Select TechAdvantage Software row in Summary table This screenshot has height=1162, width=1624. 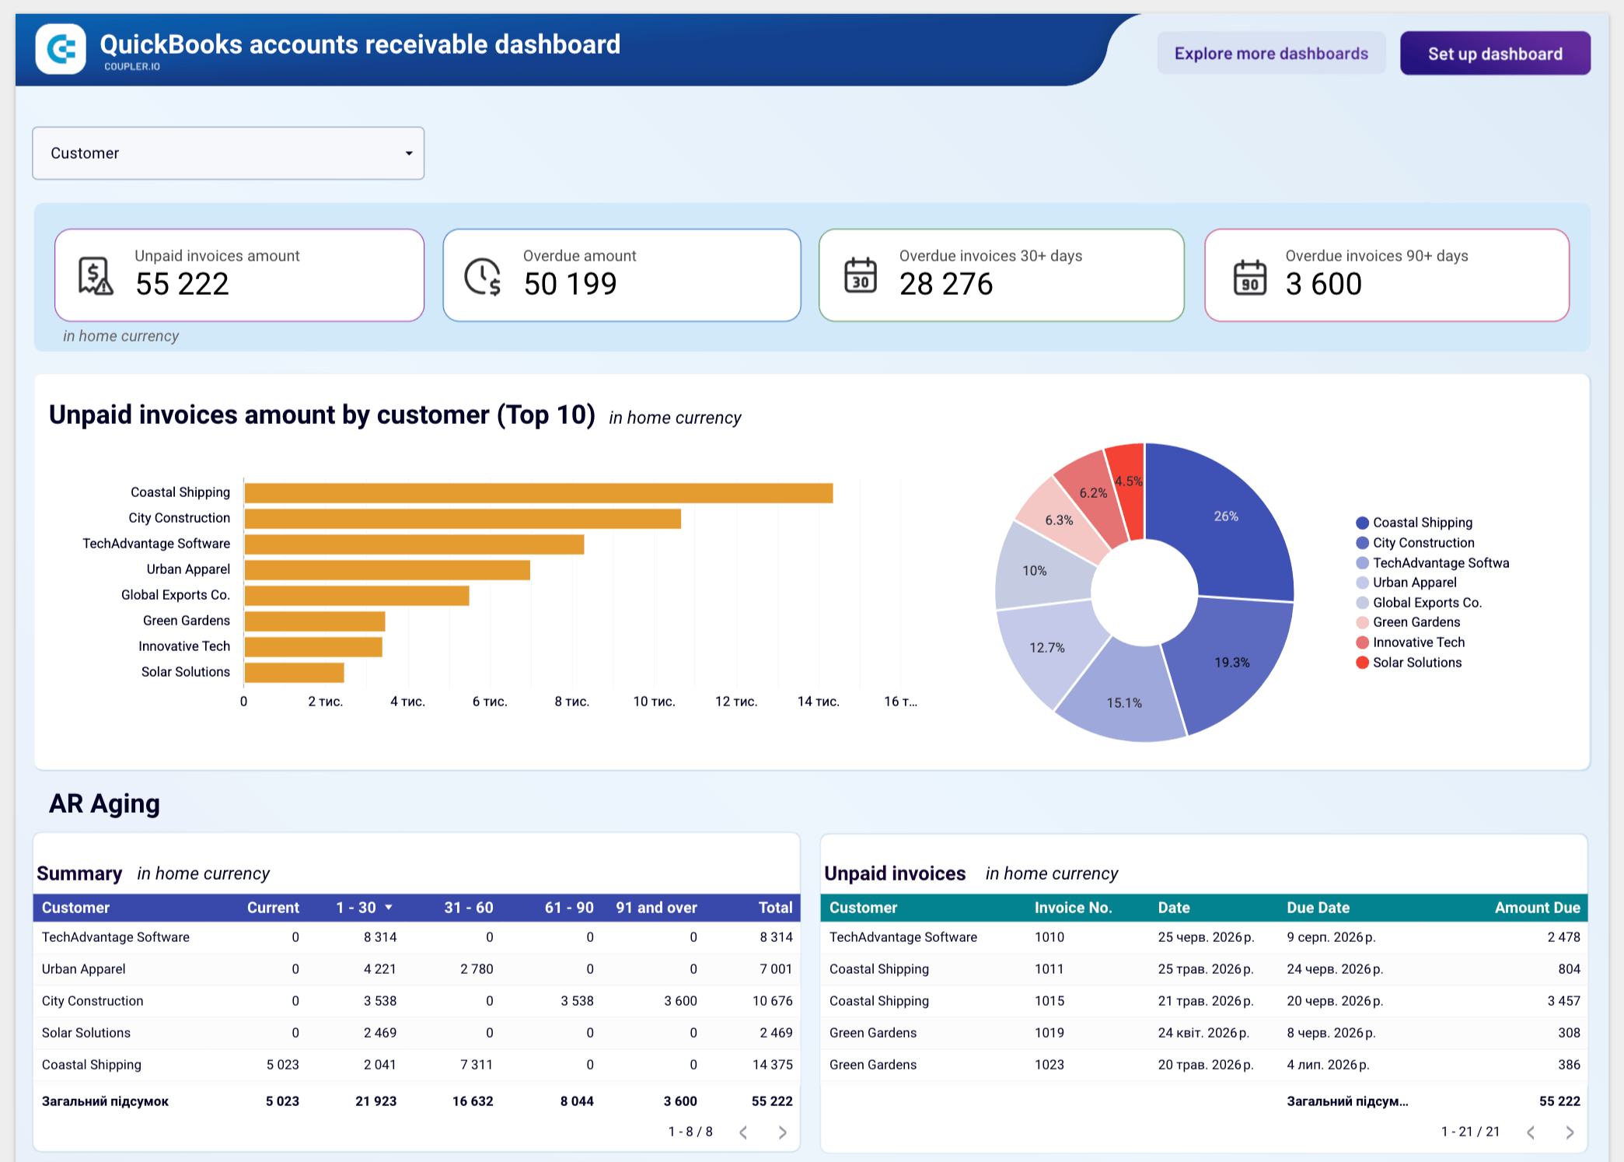point(417,937)
